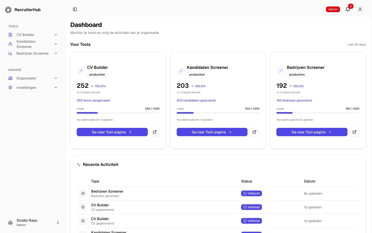Open the user profile icon
The width and height of the screenshot is (372, 233).
(x=360, y=9)
